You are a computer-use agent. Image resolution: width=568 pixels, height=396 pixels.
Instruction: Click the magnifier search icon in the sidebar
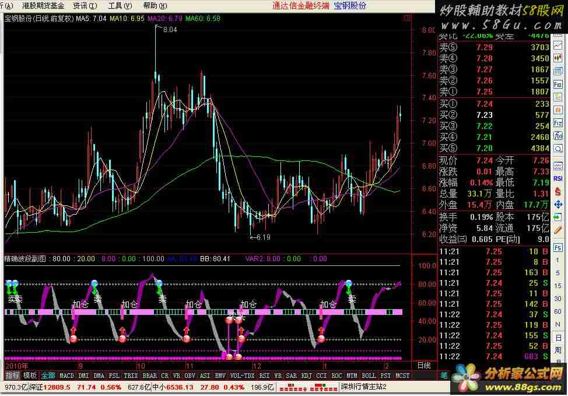tap(558, 149)
